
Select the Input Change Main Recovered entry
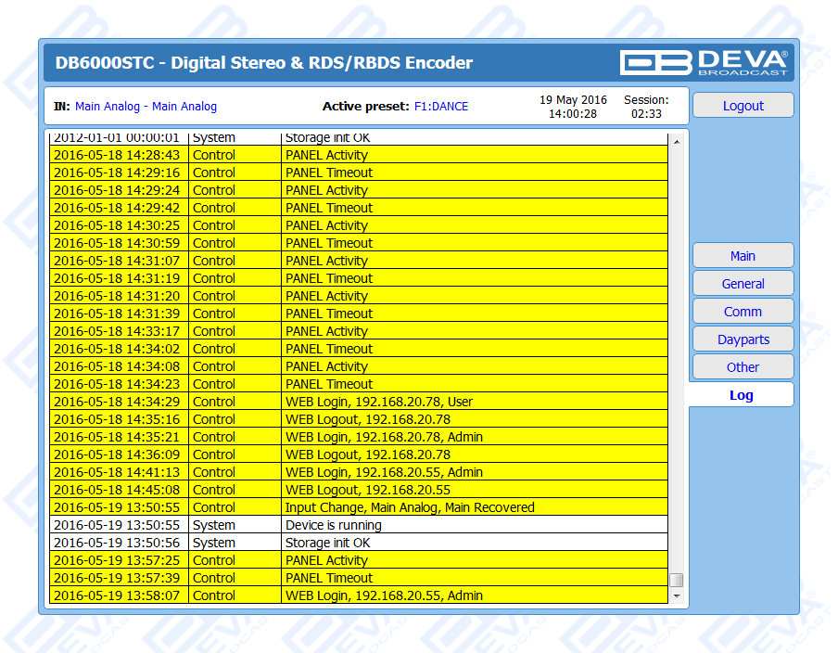pos(410,507)
